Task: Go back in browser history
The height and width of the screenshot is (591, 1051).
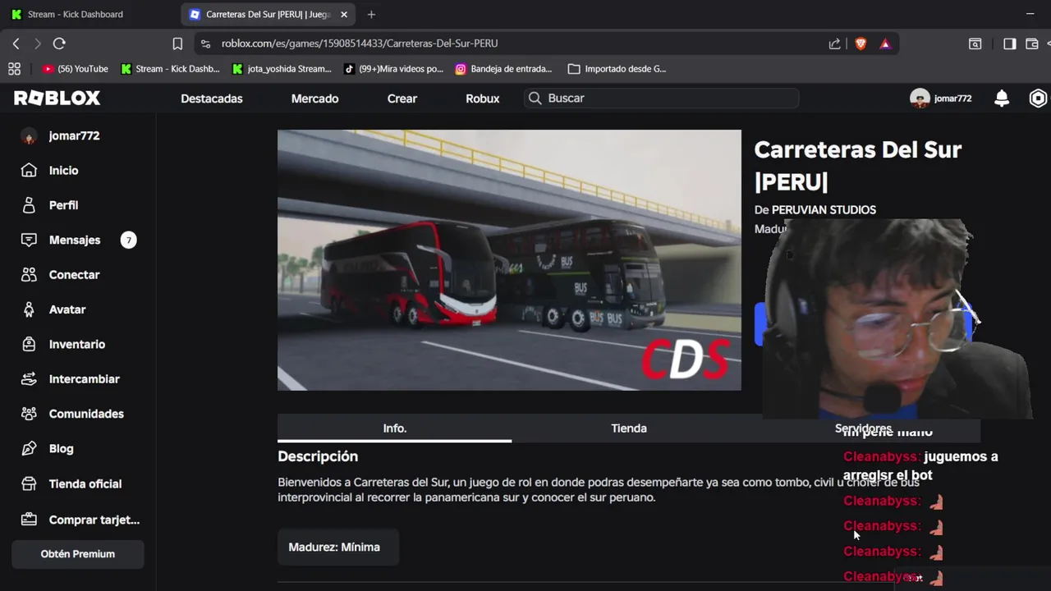Action: [x=16, y=44]
